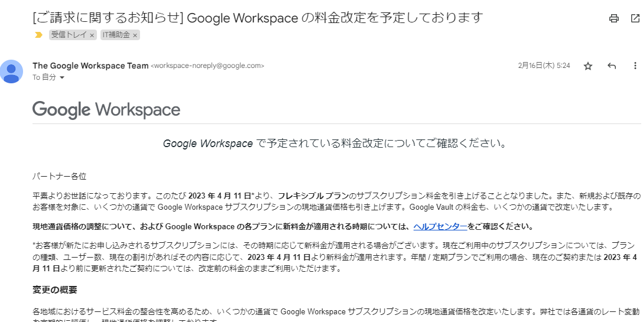Image resolution: width=643 pixels, height=322 pixels.
Task: Click the 変更の概要 heading
Action: [x=54, y=290]
